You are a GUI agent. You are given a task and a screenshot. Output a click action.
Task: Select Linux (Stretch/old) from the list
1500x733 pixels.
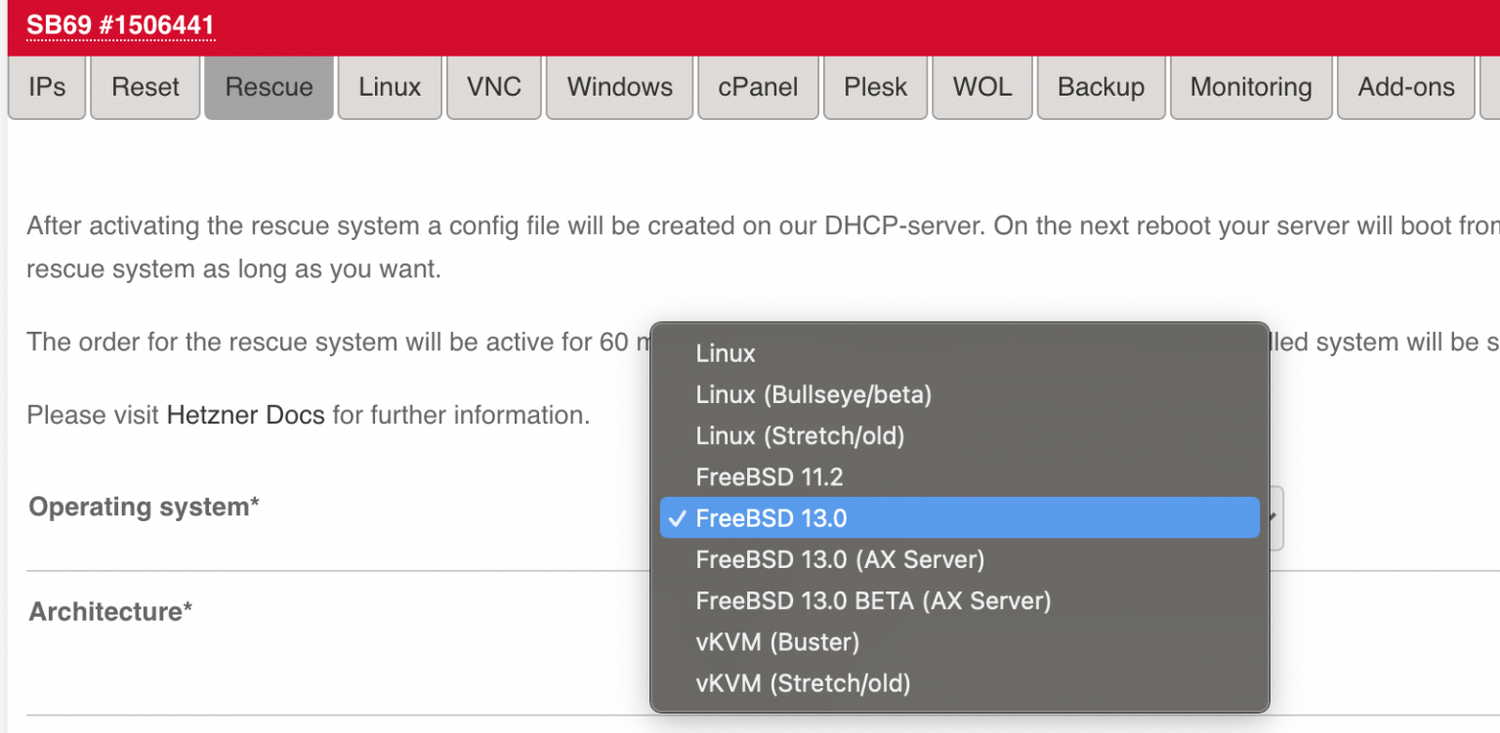click(x=801, y=435)
